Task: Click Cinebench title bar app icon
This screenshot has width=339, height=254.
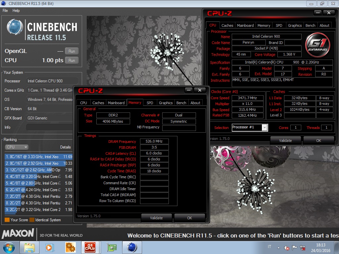Action: click(x=3, y=3)
